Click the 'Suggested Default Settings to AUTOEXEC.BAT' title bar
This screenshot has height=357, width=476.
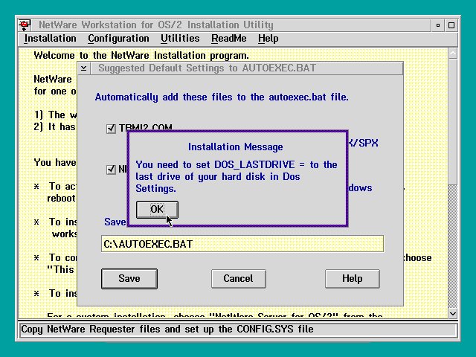click(x=246, y=68)
